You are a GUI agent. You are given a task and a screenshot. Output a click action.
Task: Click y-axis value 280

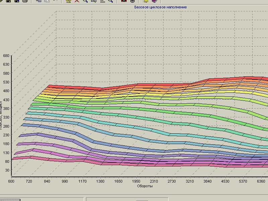click(x=6, y=126)
